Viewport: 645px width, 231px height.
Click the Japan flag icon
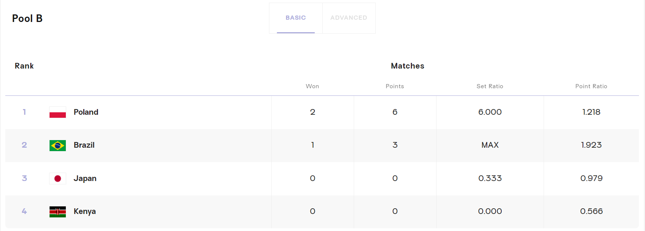coord(58,178)
